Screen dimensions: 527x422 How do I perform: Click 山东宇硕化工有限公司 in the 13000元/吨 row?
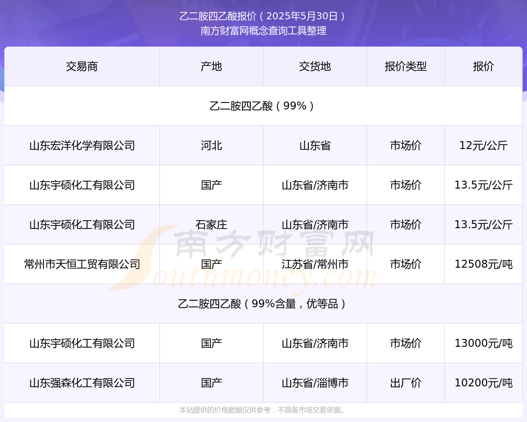(82, 343)
